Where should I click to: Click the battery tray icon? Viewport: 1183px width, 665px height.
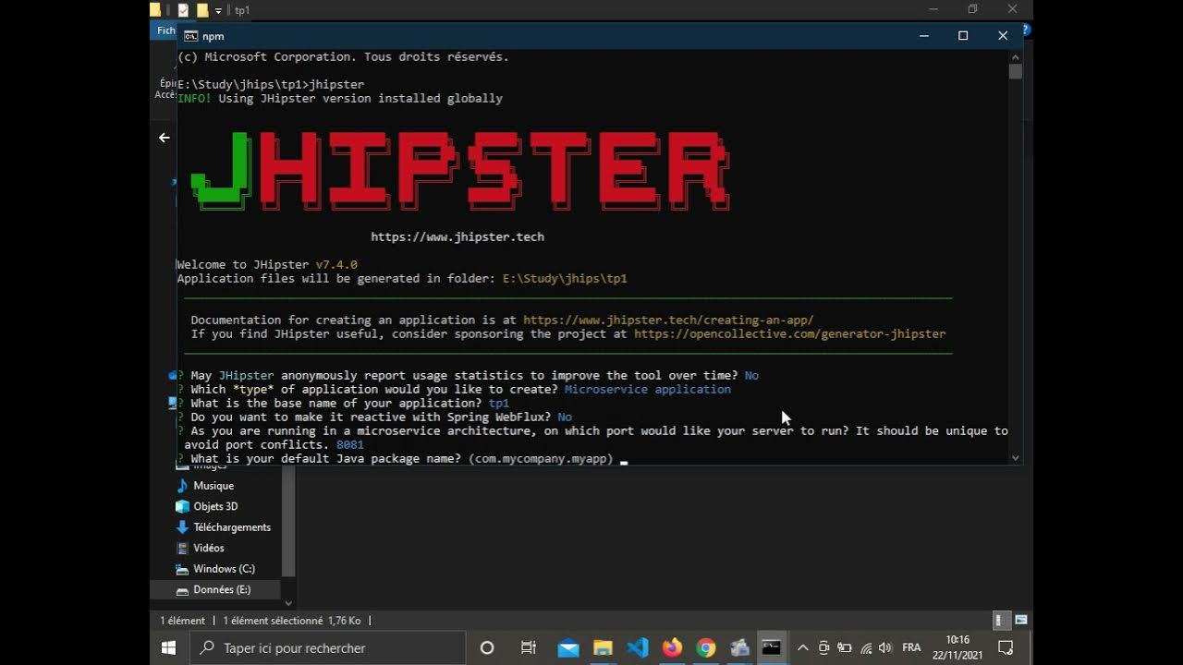point(844,648)
